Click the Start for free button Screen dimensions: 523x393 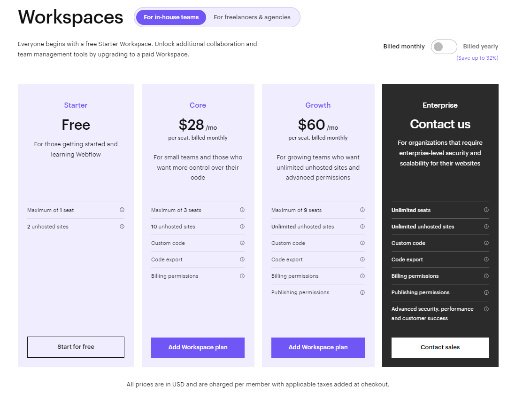tap(76, 347)
